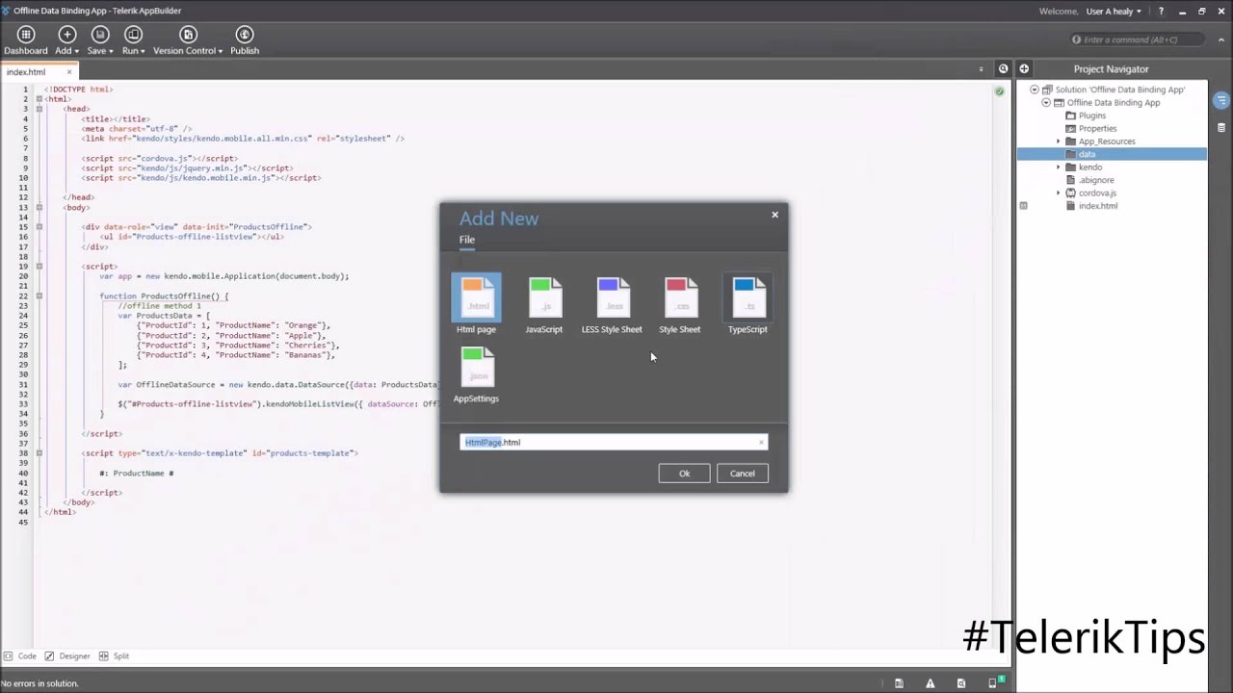This screenshot has width=1233, height=693.
Task: Open the Version Control menu
Action: point(188,40)
